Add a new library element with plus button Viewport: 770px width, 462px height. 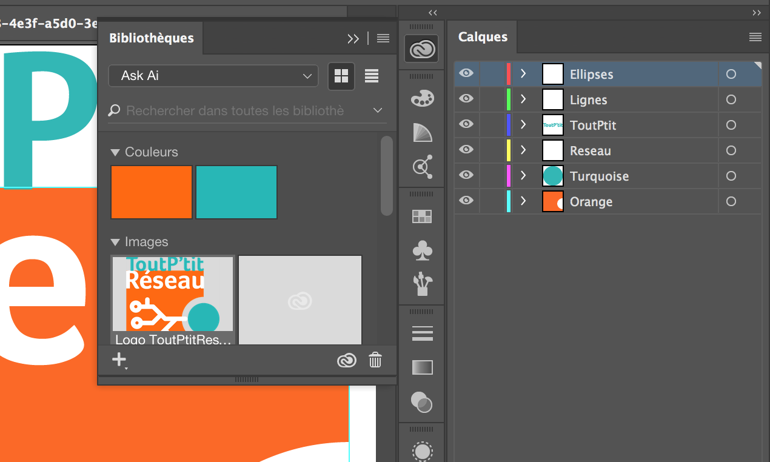tap(119, 360)
